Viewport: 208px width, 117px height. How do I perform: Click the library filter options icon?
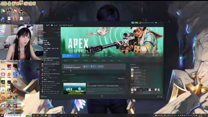coord(59,36)
